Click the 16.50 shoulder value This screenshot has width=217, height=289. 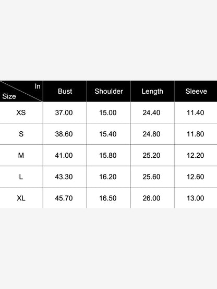(107, 198)
